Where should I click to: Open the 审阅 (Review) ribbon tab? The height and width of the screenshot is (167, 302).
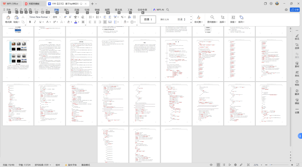(x=97, y=10)
